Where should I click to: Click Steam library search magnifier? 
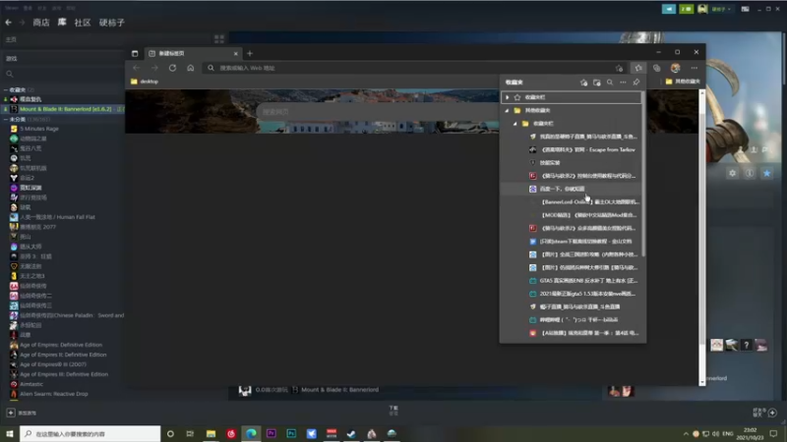pos(10,74)
